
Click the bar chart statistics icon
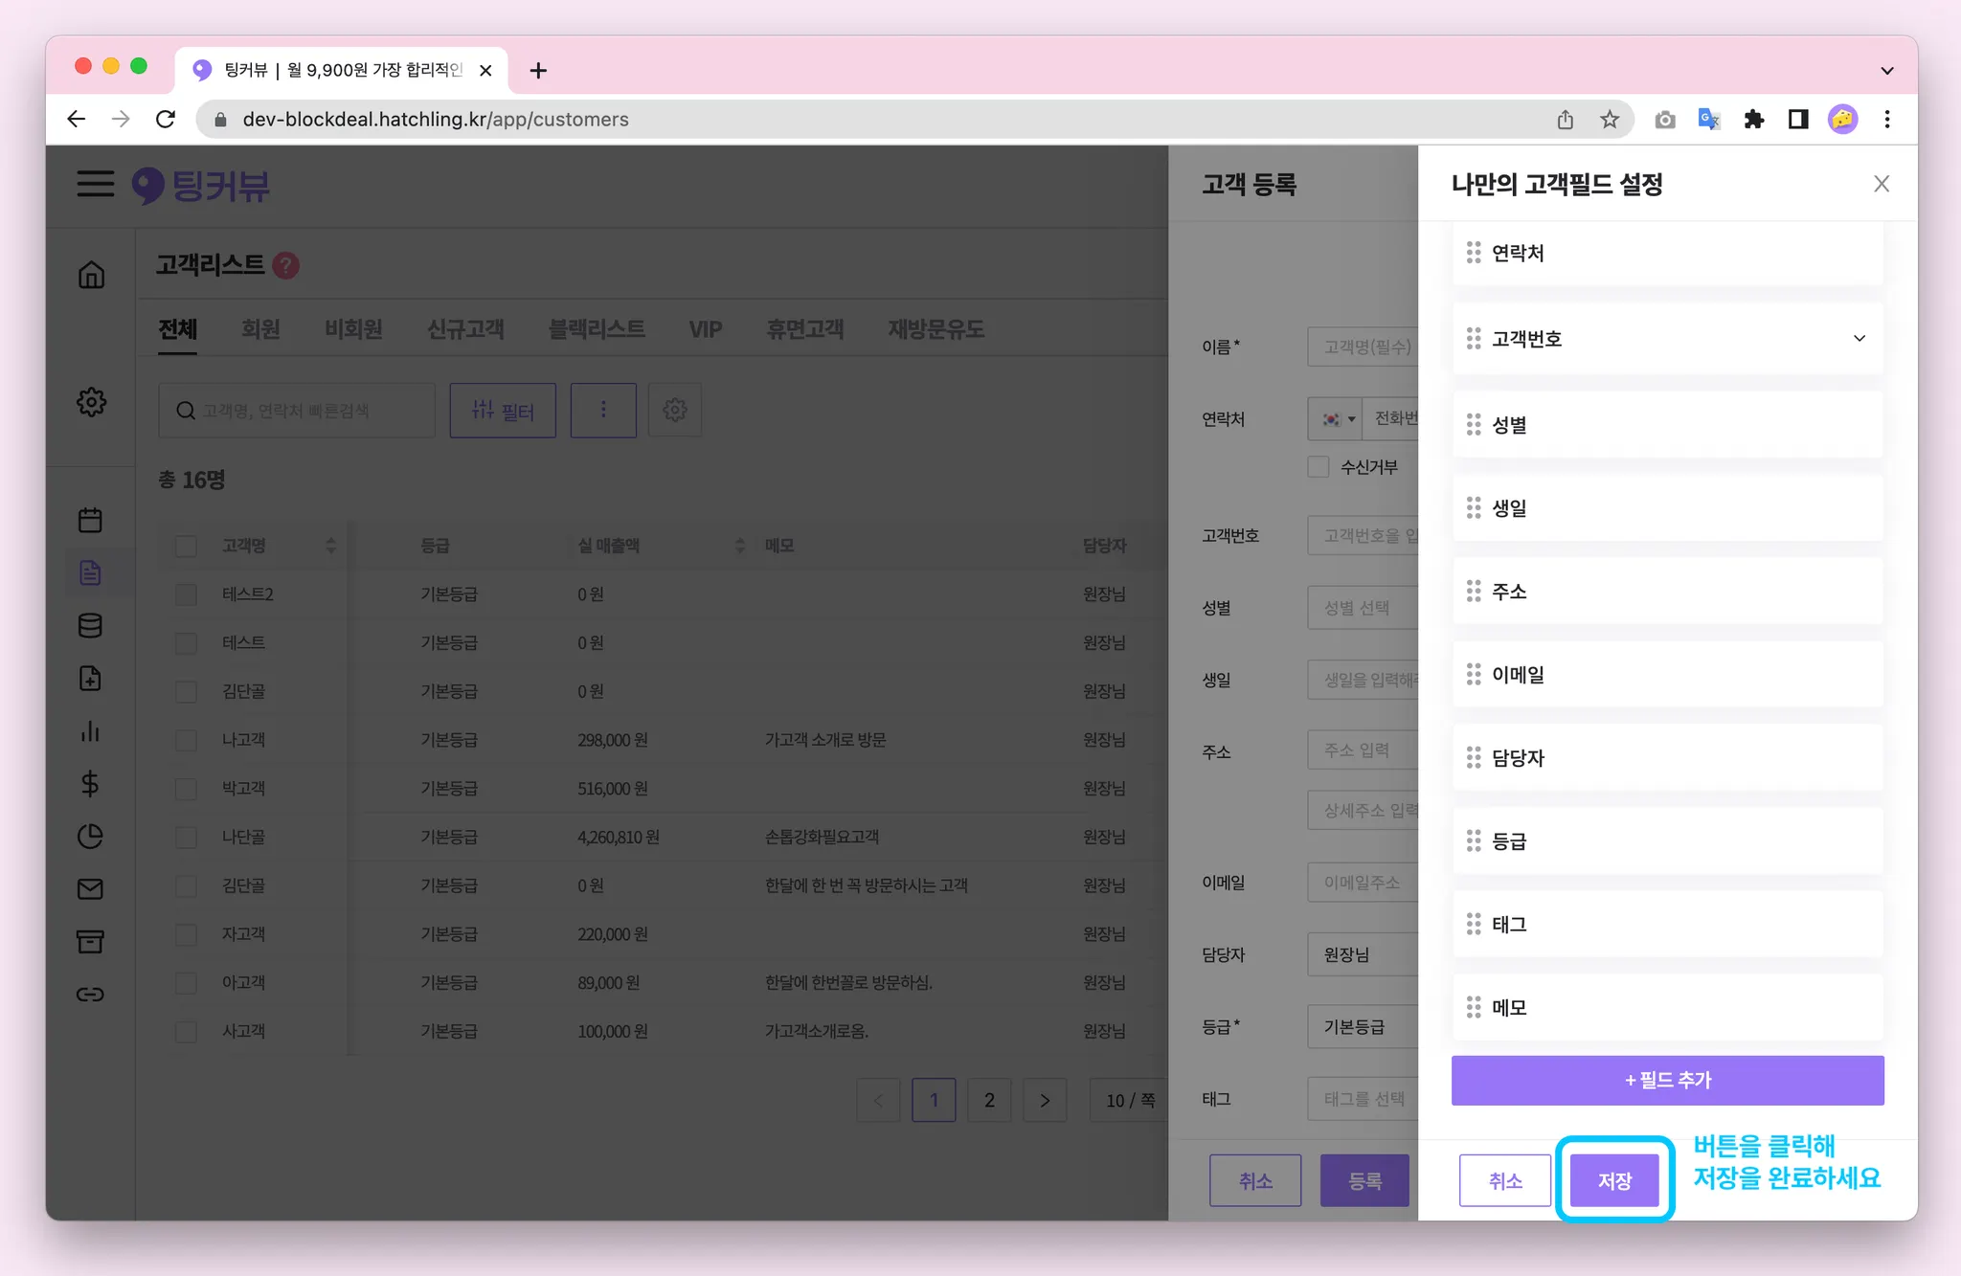pyautogui.click(x=90, y=731)
